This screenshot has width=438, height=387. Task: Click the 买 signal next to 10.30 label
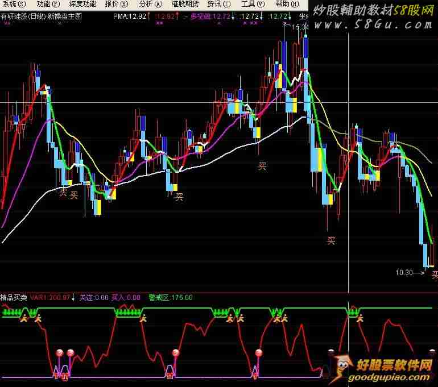pyautogui.click(x=434, y=274)
